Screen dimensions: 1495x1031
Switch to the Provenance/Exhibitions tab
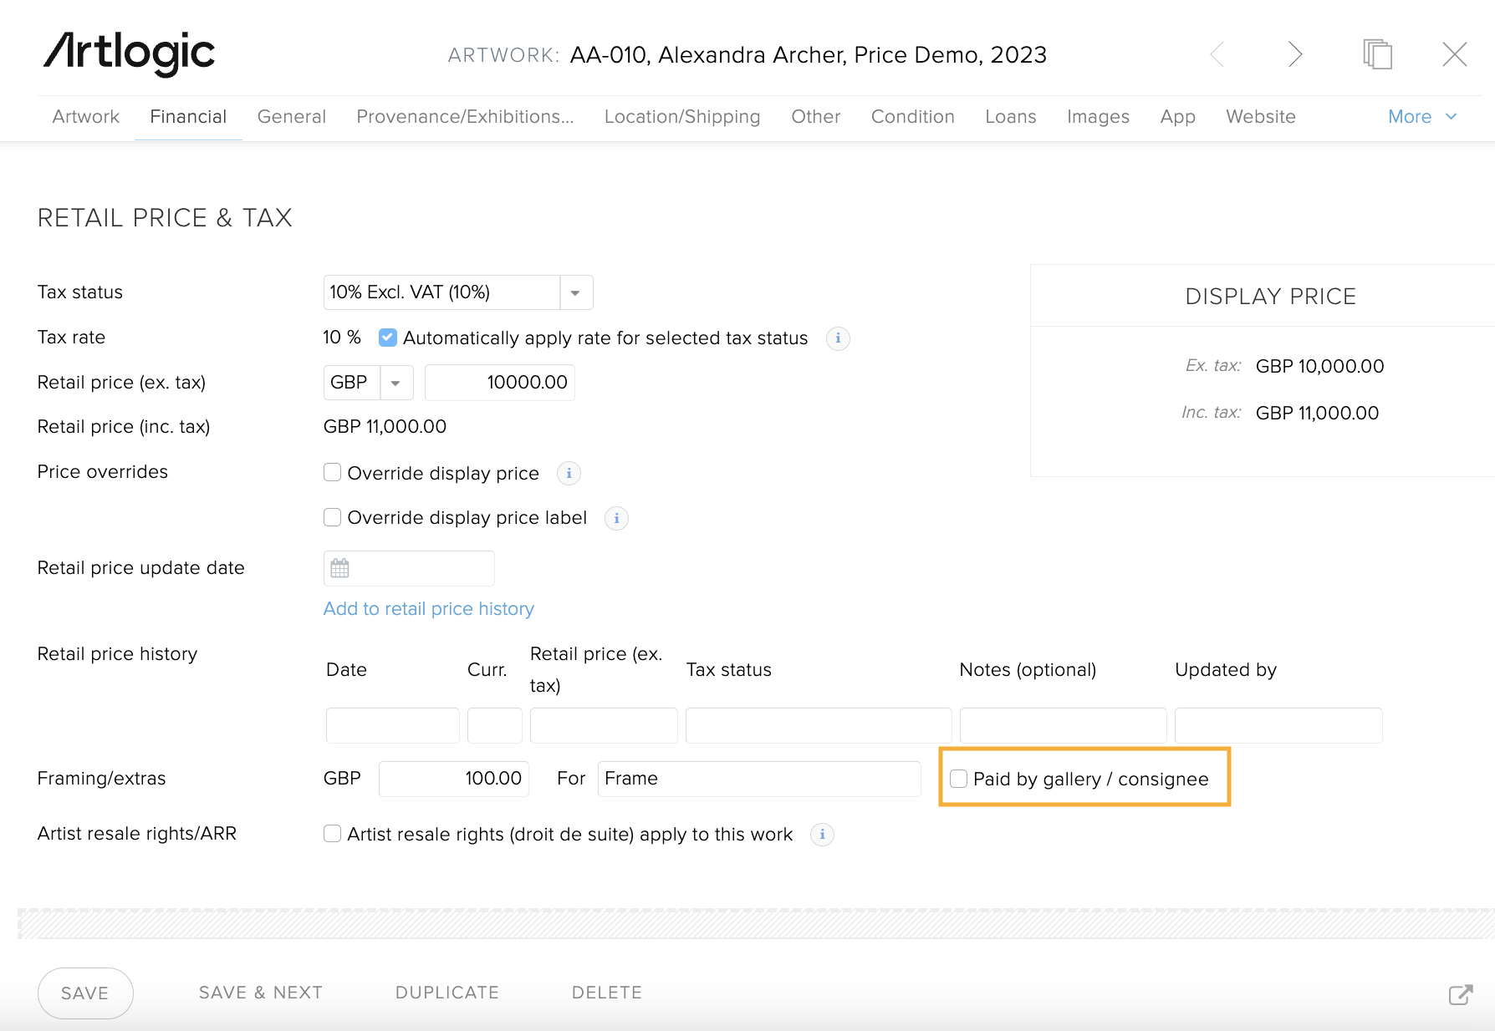click(x=465, y=117)
